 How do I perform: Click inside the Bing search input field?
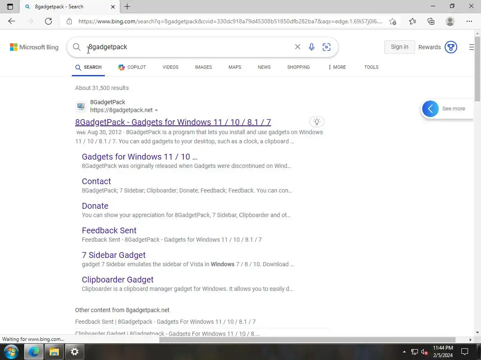click(x=187, y=47)
